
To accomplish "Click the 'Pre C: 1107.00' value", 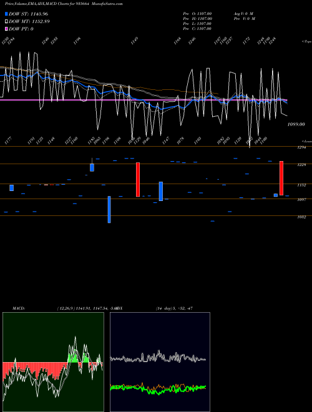I will 197,29.
